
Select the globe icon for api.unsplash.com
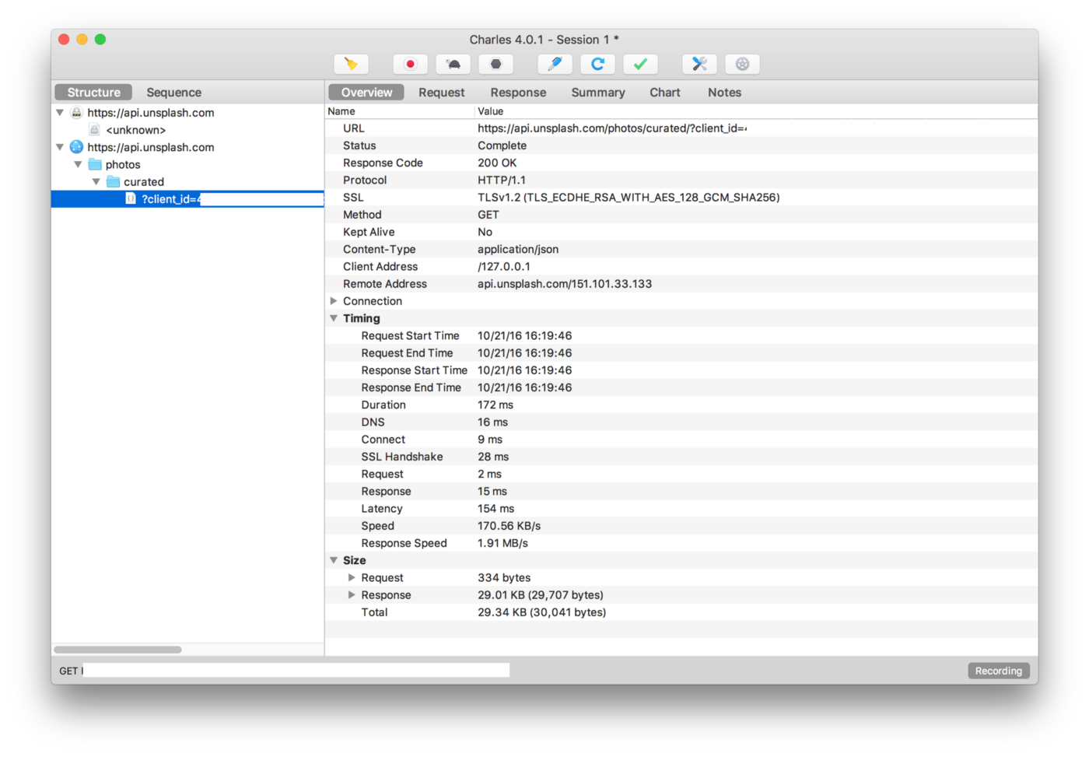pos(76,147)
